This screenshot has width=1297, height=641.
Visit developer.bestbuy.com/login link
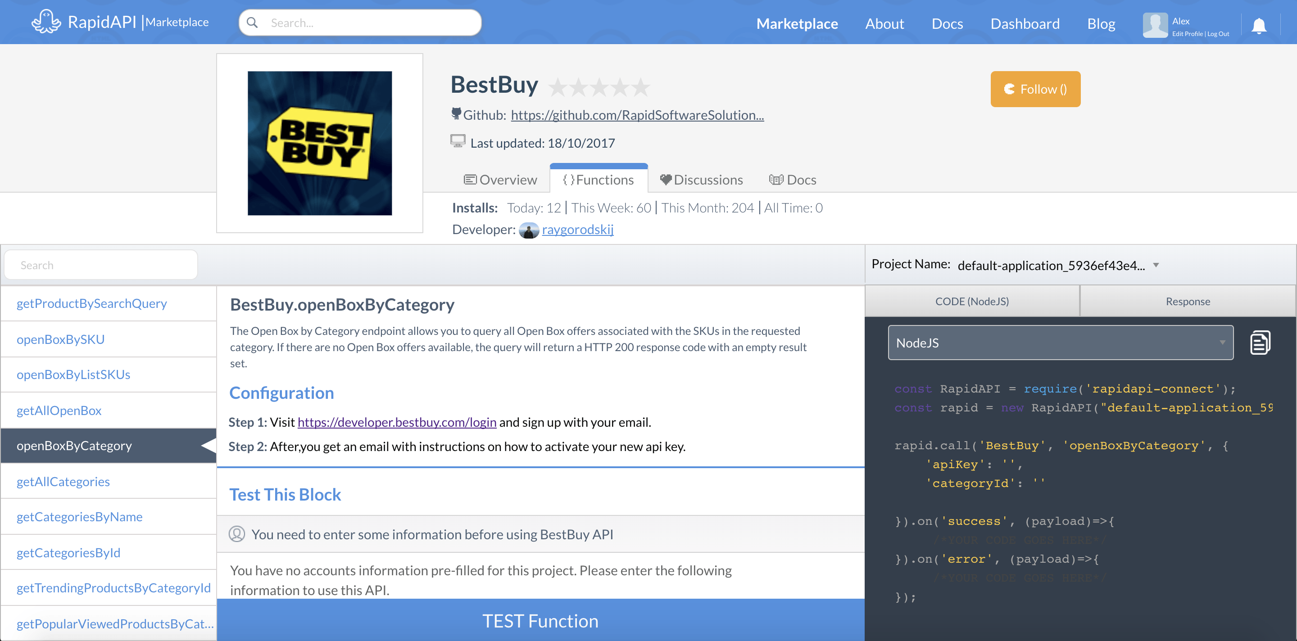[397, 422]
